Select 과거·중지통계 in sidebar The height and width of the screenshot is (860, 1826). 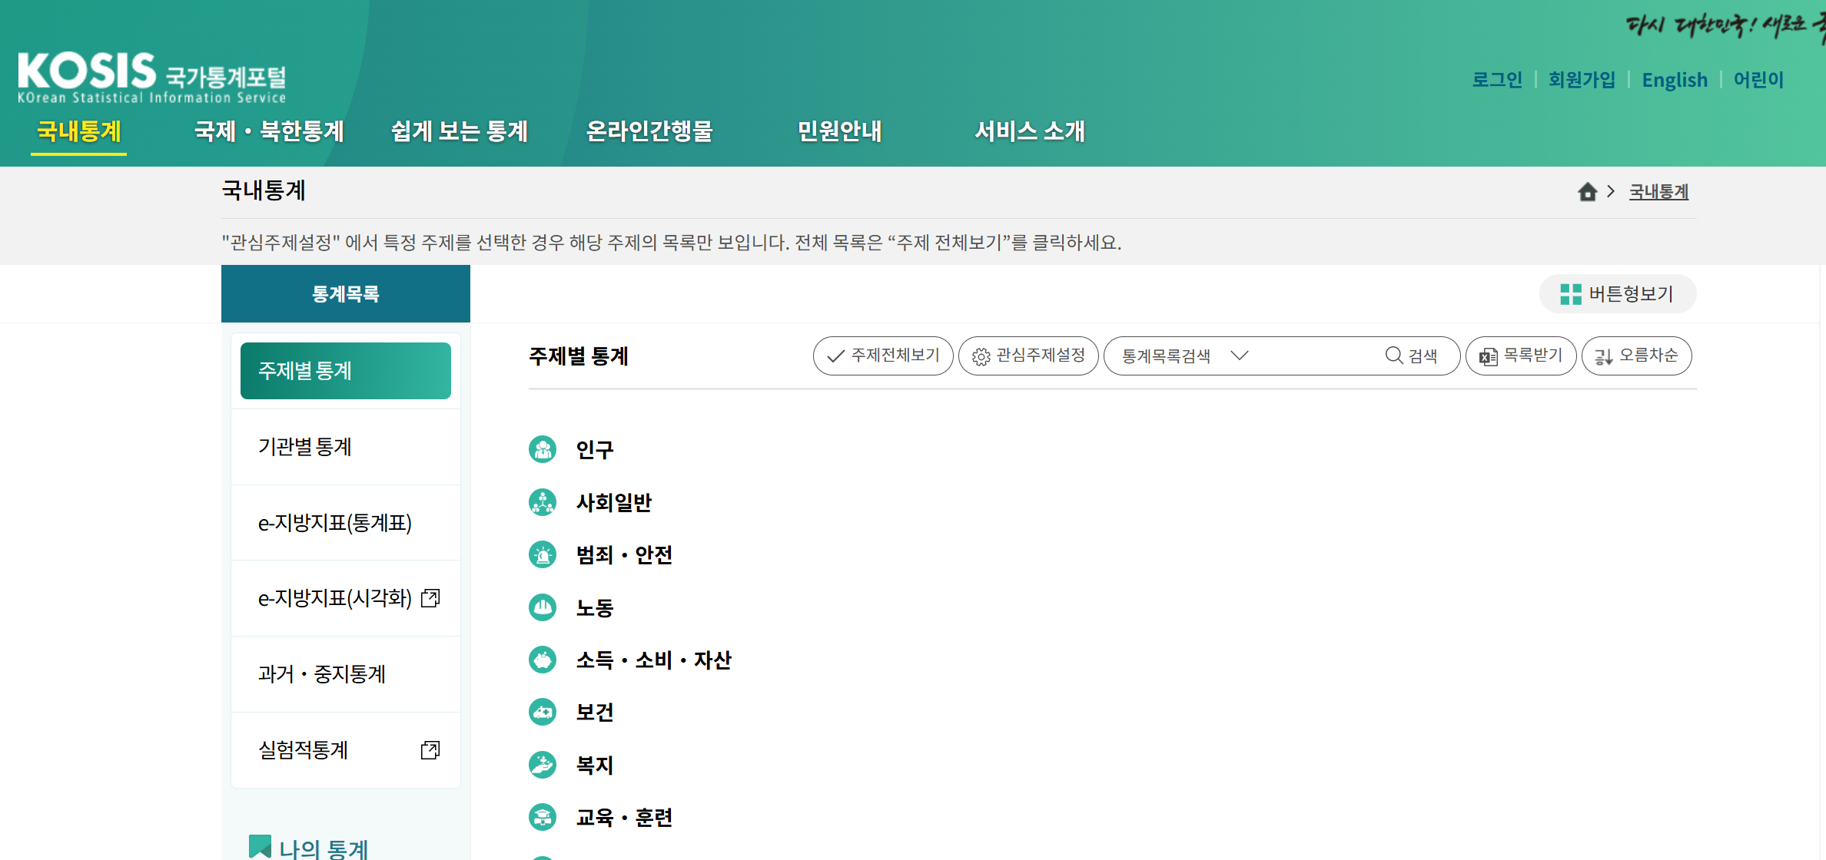346,674
